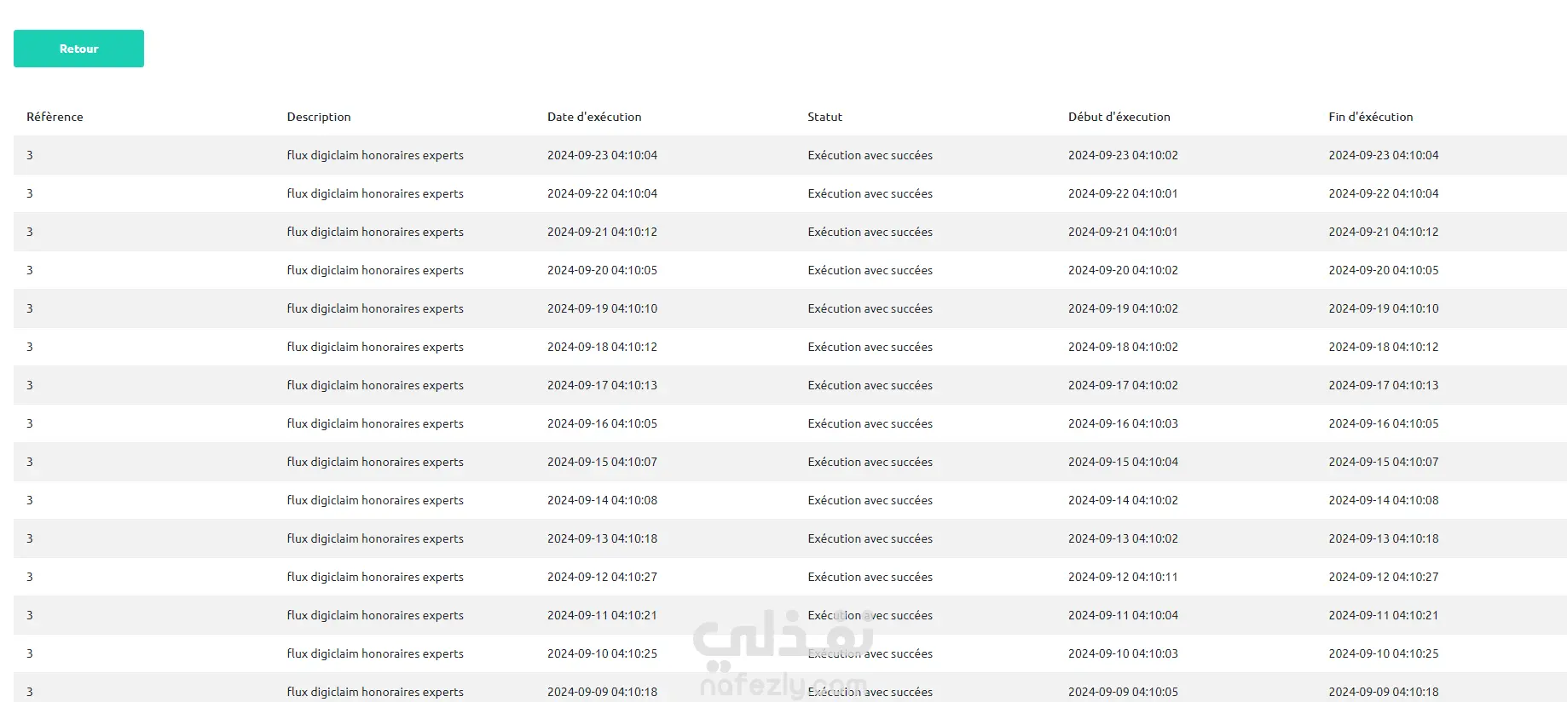This screenshot has height=702, width=1567.
Task: Select the Description column header
Action: coord(319,117)
